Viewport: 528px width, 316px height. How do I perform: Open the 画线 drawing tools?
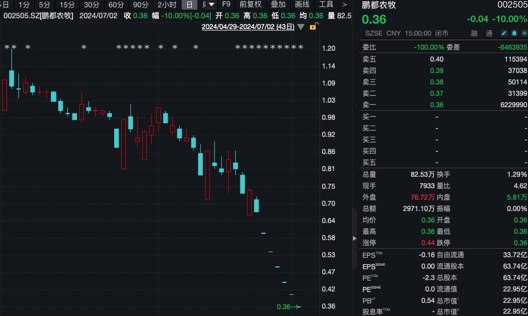pos(302,5)
